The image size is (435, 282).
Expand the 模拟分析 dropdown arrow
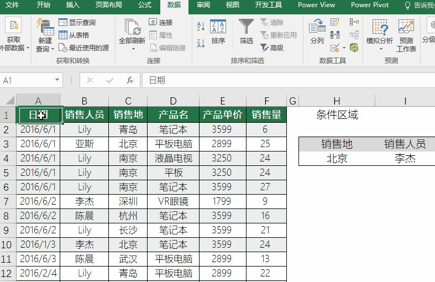tap(381, 49)
